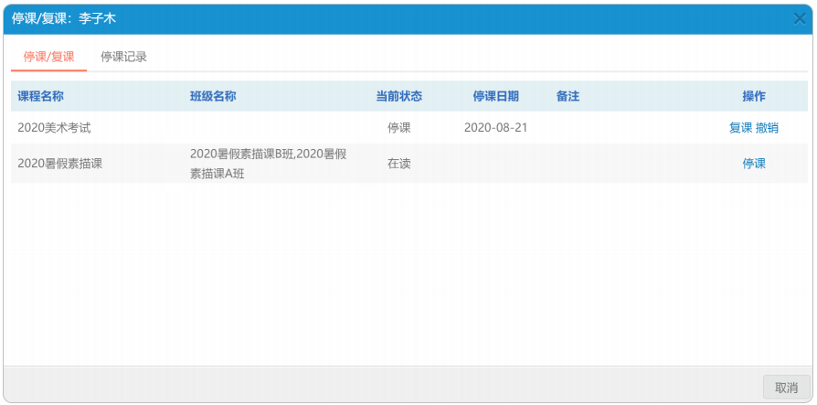817x405 pixels.
Task: Select the 2020暑假素描课 course name cell
Action: 60,164
